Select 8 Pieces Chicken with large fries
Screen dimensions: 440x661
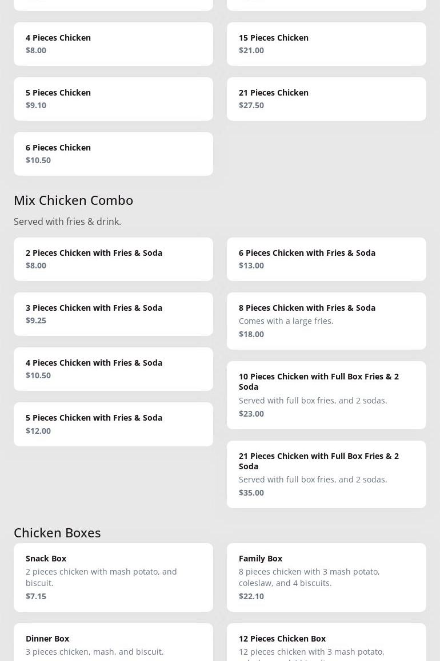pyautogui.click(x=326, y=321)
